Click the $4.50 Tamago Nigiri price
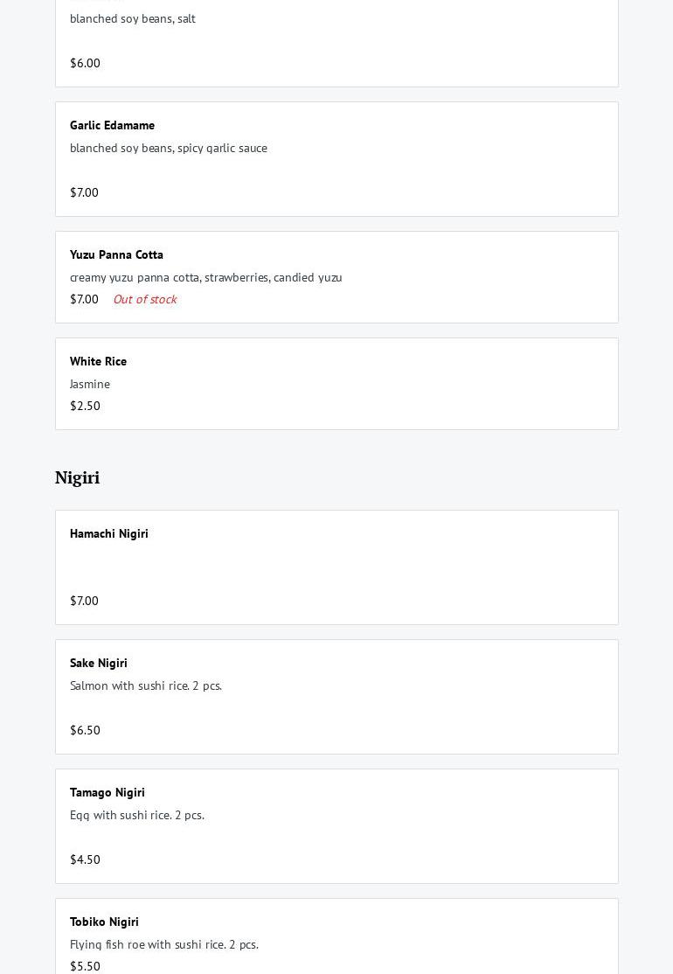 coord(85,859)
